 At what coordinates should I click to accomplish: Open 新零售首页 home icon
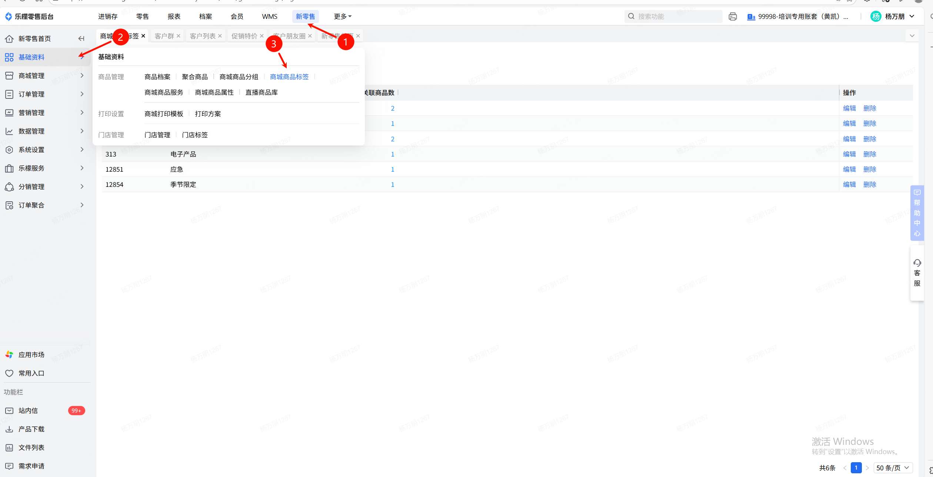(x=9, y=38)
